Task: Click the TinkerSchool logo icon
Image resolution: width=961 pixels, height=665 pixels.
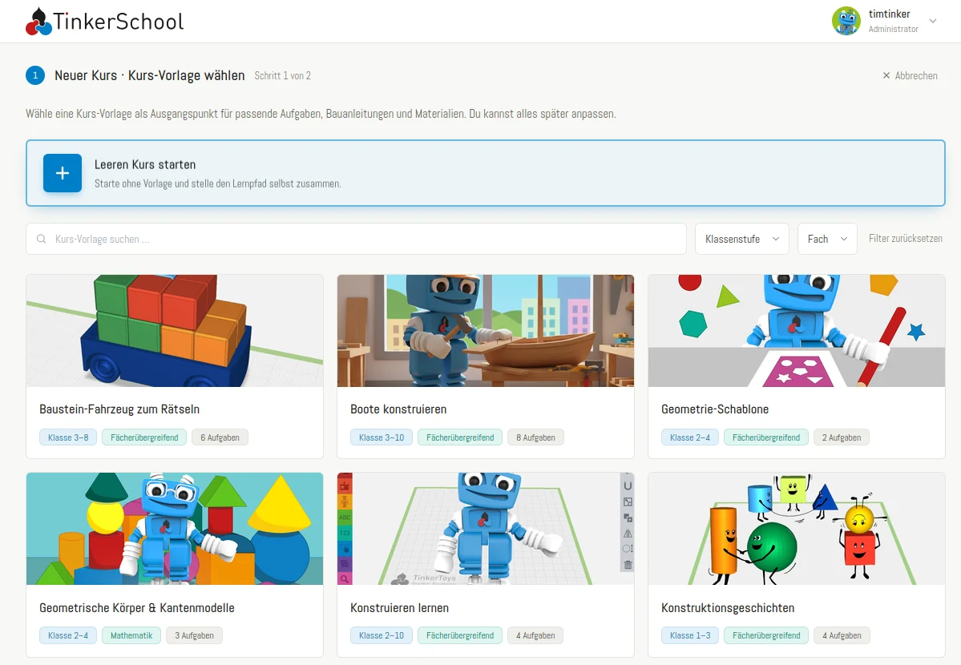Action: (38, 22)
